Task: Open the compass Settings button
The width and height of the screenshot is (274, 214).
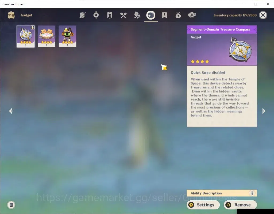Action: coord(203,205)
